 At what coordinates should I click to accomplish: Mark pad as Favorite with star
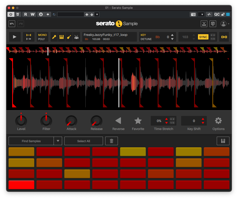click(138, 121)
